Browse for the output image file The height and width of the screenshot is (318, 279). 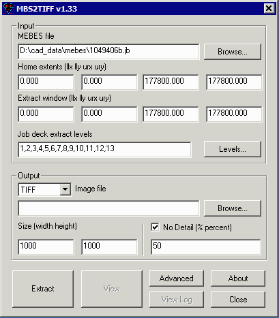233,208
